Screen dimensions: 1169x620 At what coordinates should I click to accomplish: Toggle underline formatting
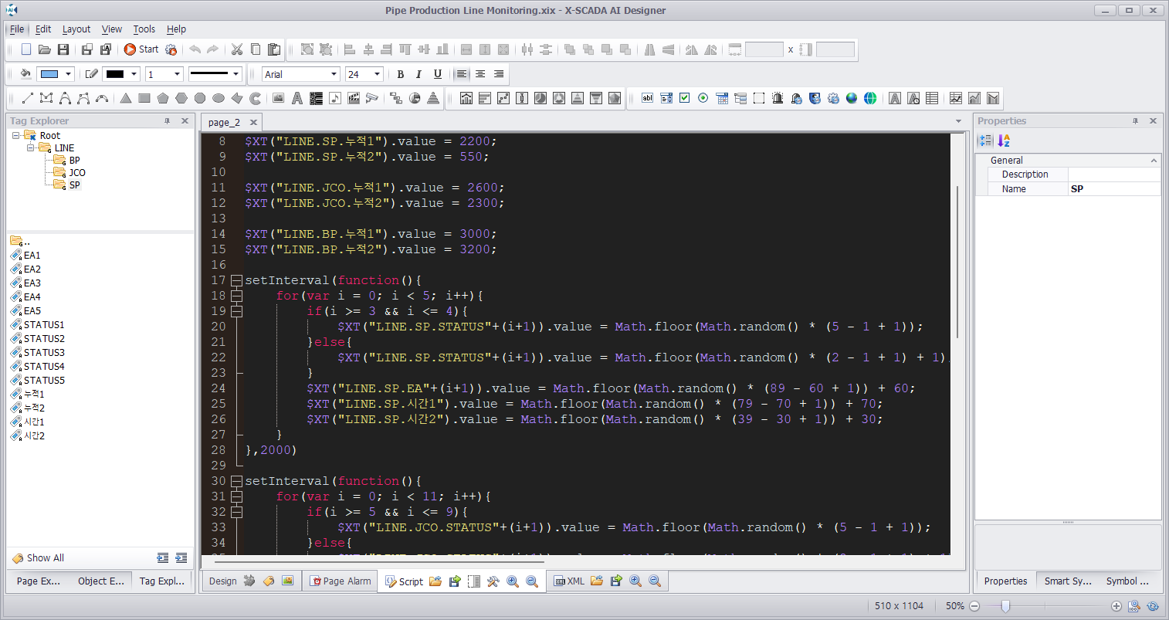pyautogui.click(x=438, y=74)
